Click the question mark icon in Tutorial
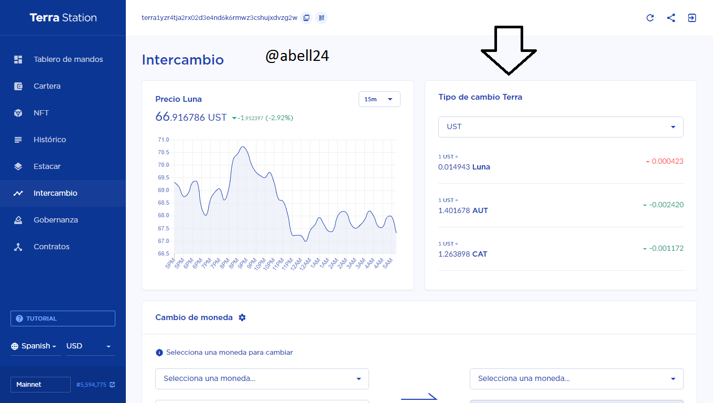The image size is (713, 403). [x=20, y=319]
